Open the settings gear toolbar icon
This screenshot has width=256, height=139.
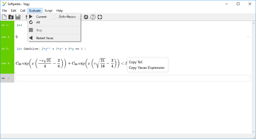coord(86,17)
